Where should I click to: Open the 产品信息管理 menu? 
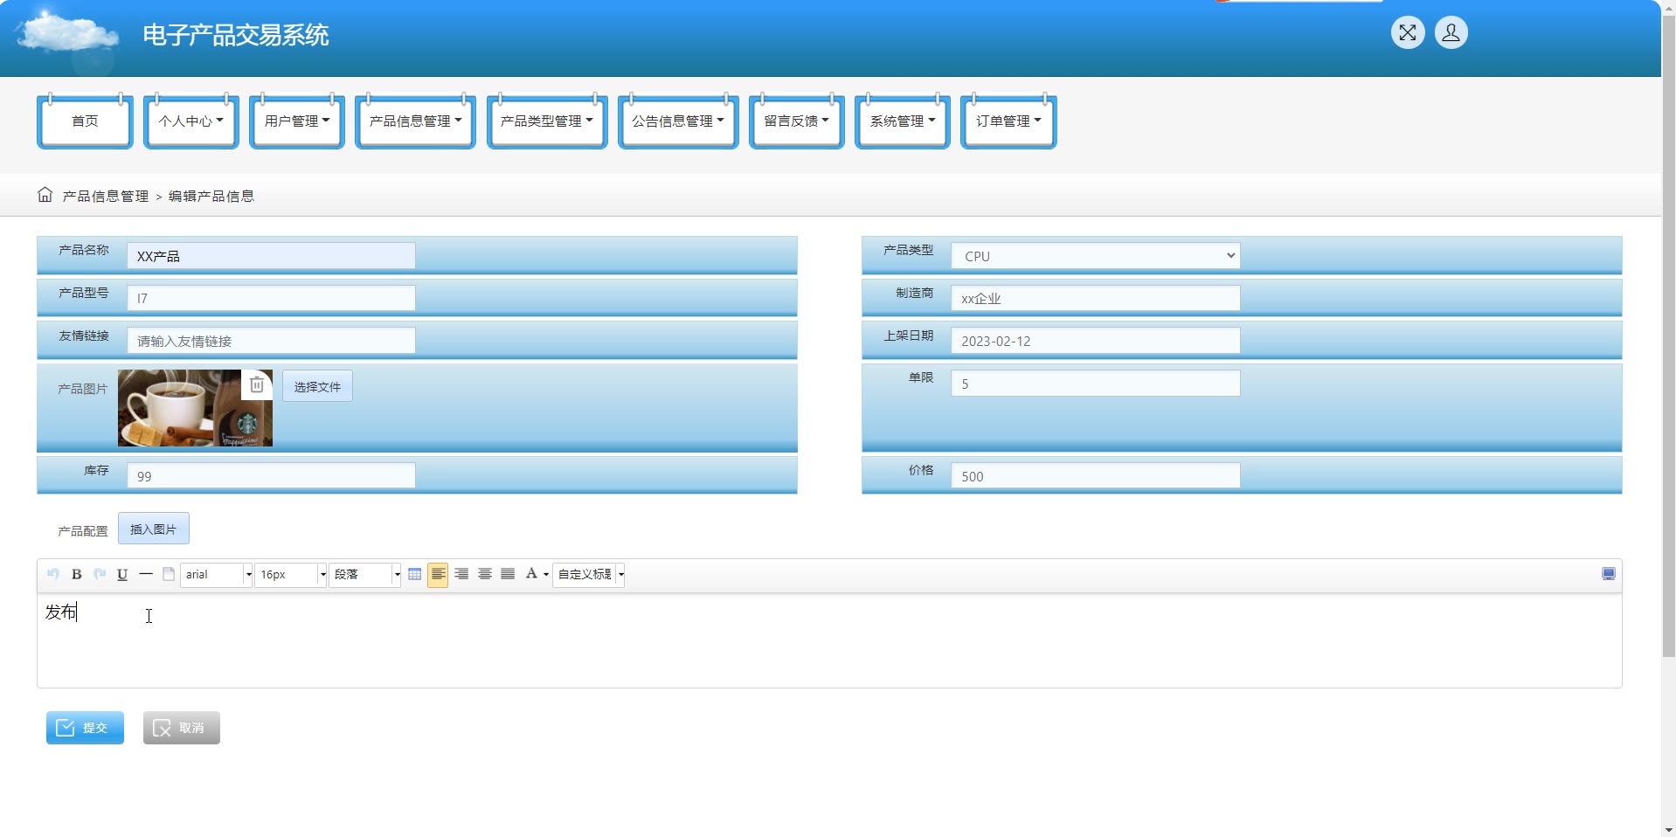tap(415, 121)
